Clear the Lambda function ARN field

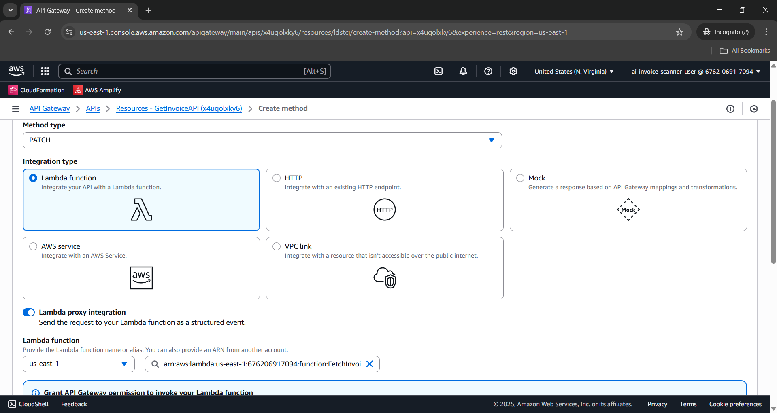pos(370,364)
